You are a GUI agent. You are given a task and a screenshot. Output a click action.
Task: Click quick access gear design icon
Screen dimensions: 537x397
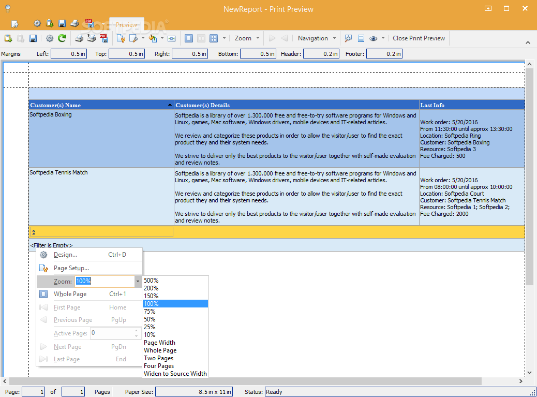coord(37,23)
